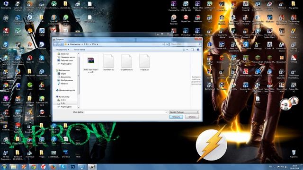Open the WebcamMax desktop shortcut

coord(42,73)
